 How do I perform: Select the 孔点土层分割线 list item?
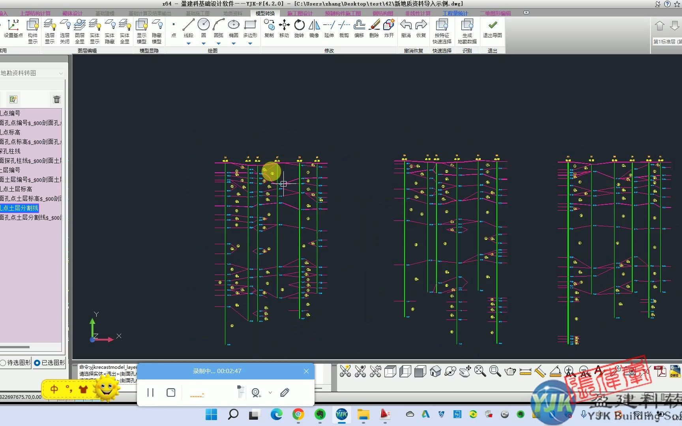19,208
